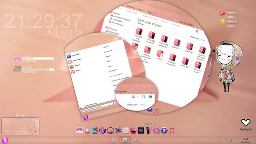The image size is (256, 144).
Task: Open the Messenger taskbar button
Action: 137,140
